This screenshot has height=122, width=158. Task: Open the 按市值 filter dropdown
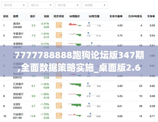point(68,5)
